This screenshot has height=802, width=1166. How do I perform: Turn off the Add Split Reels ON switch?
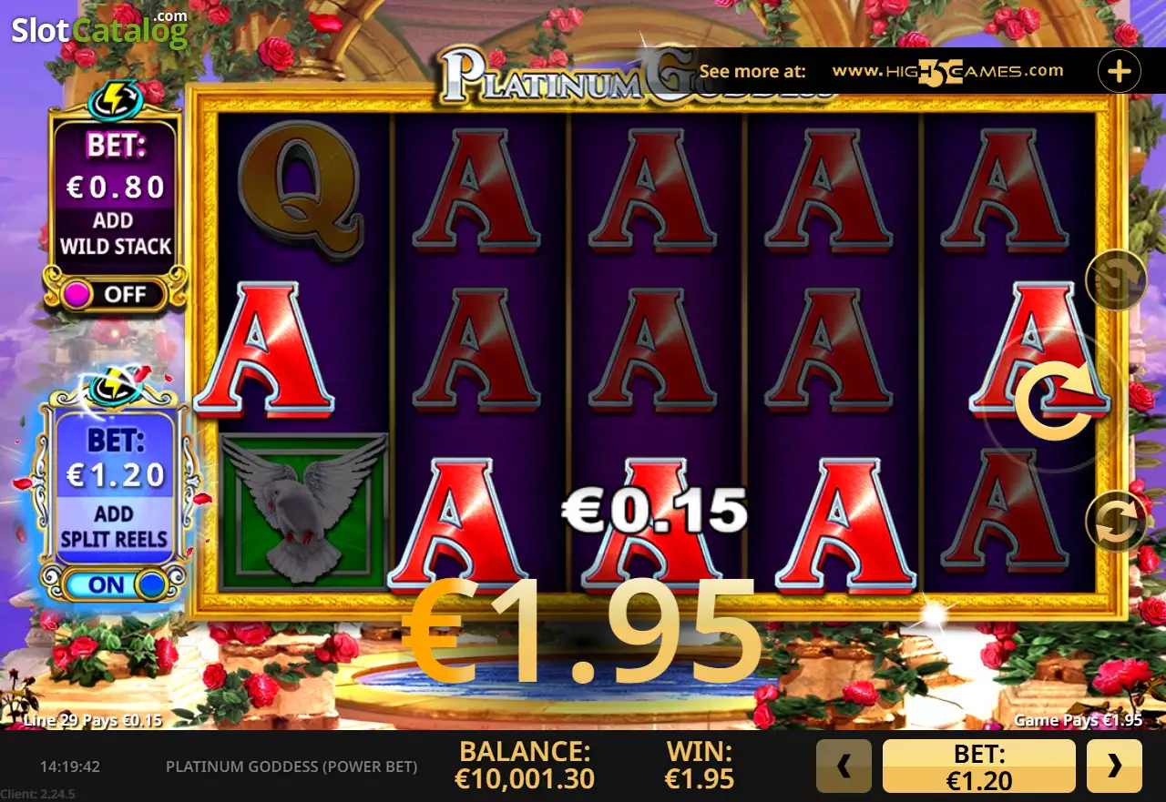click(114, 584)
